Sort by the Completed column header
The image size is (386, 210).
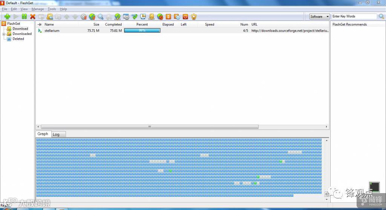[x=112, y=24]
